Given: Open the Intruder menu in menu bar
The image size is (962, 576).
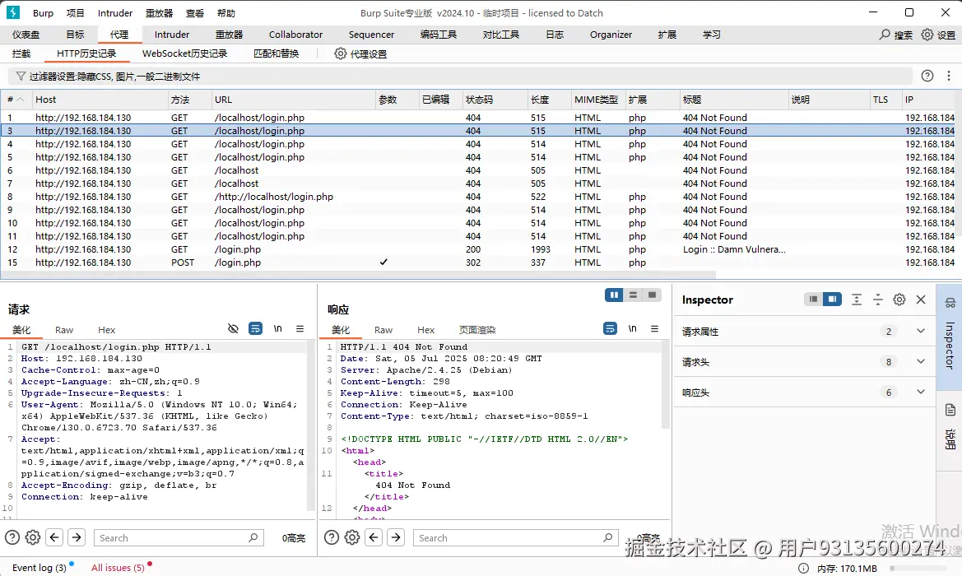Looking at the screenshot, I should pyautogui.click(x=115, y=13).
